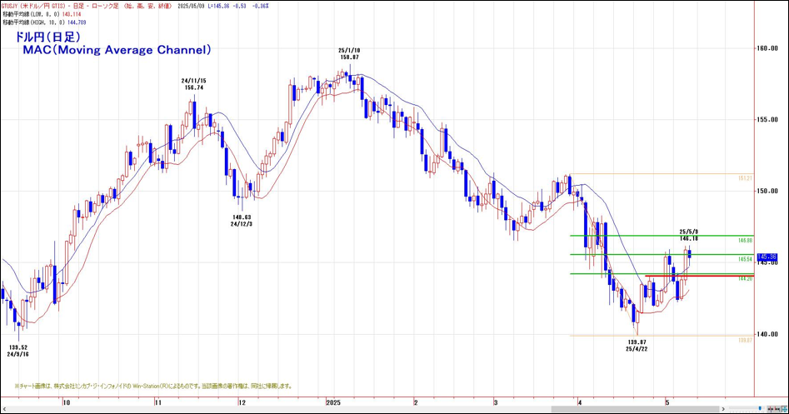Click the horizontal-compress chart icon at the bottom right
Viewport: 789px width, 414px height.
pos(771,409)
